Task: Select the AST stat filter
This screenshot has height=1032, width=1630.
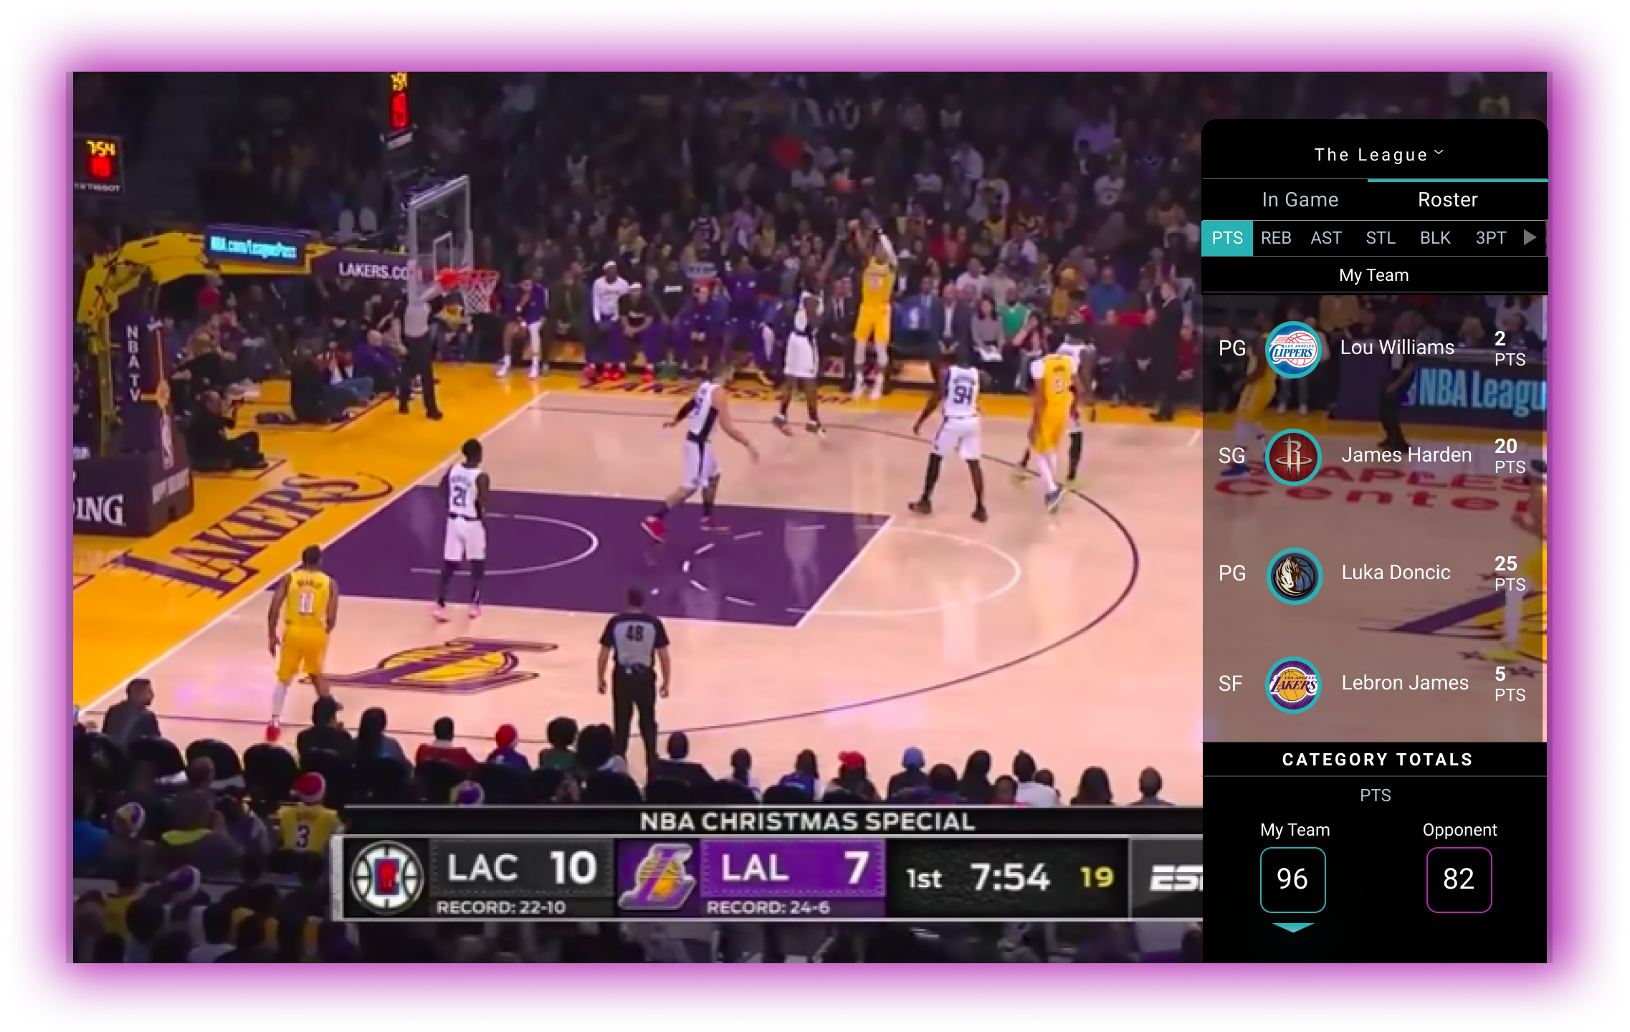Action: (x=1325, y=238)
